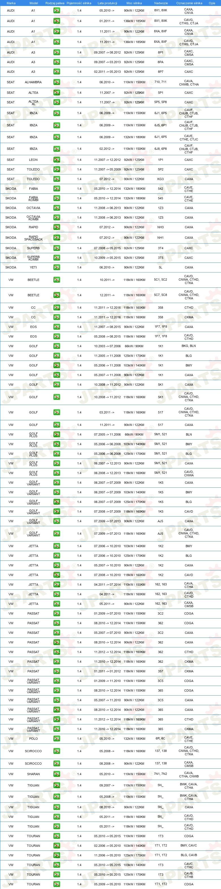
Task: Click fuel icon in VW Polo row
Action: 57,739
